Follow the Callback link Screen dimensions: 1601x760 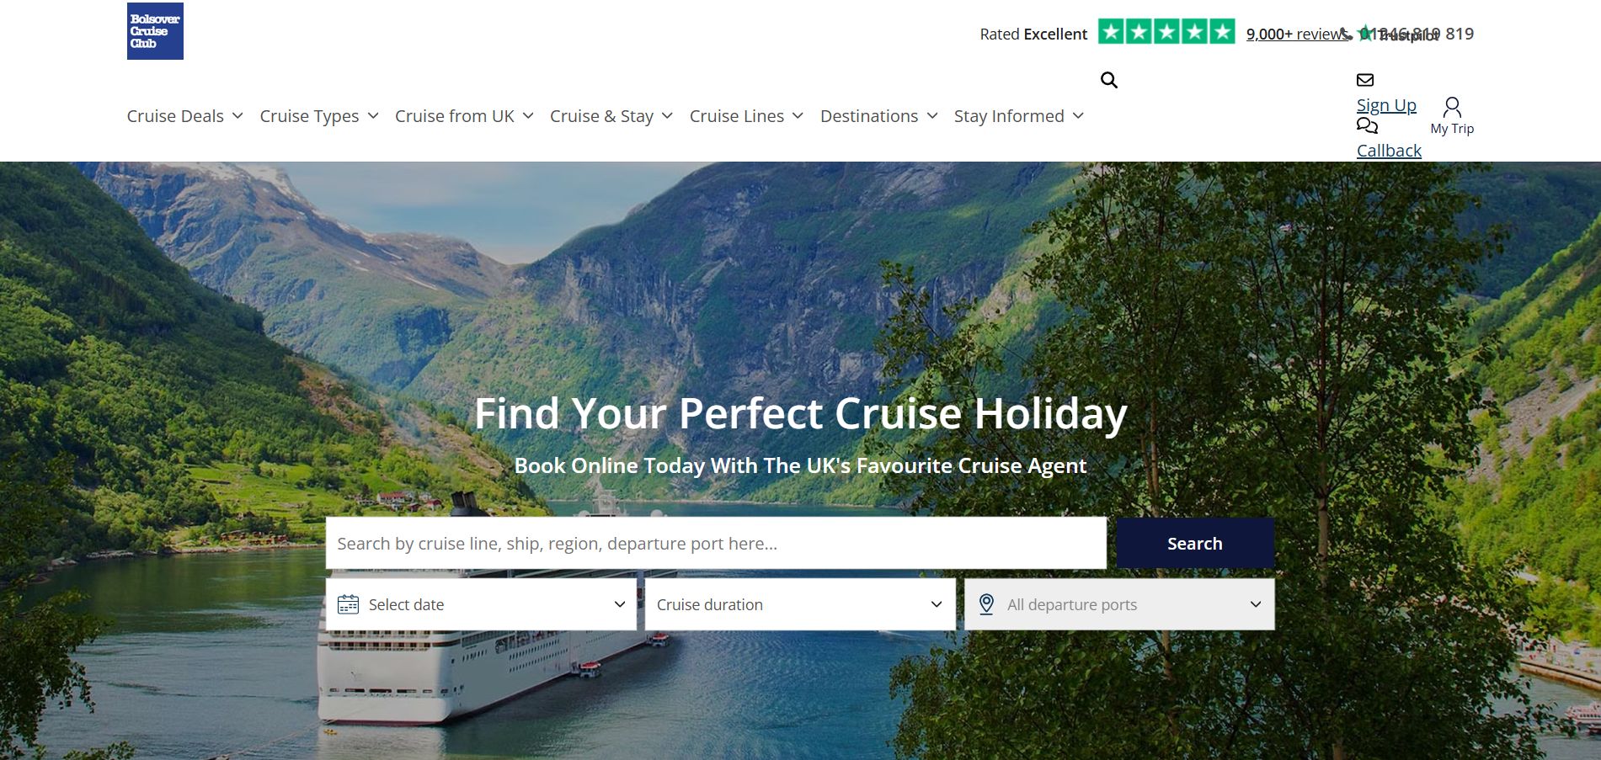click(1389, 151)
